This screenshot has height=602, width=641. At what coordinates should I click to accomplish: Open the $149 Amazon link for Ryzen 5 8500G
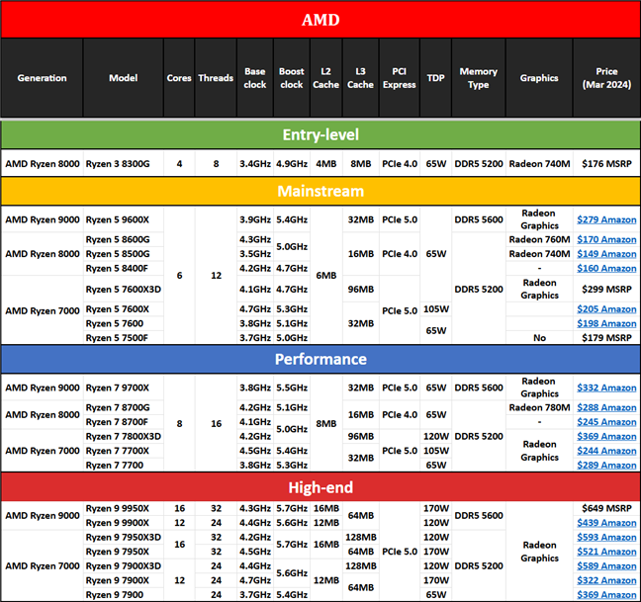[606, 254]
